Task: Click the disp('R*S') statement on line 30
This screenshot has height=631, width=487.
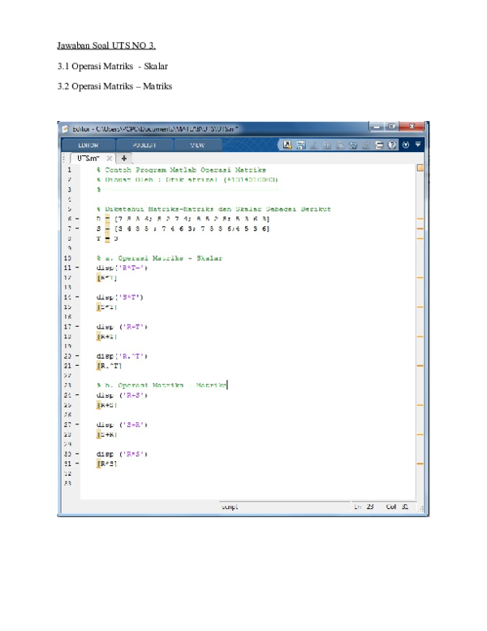Action: [122, 454]
